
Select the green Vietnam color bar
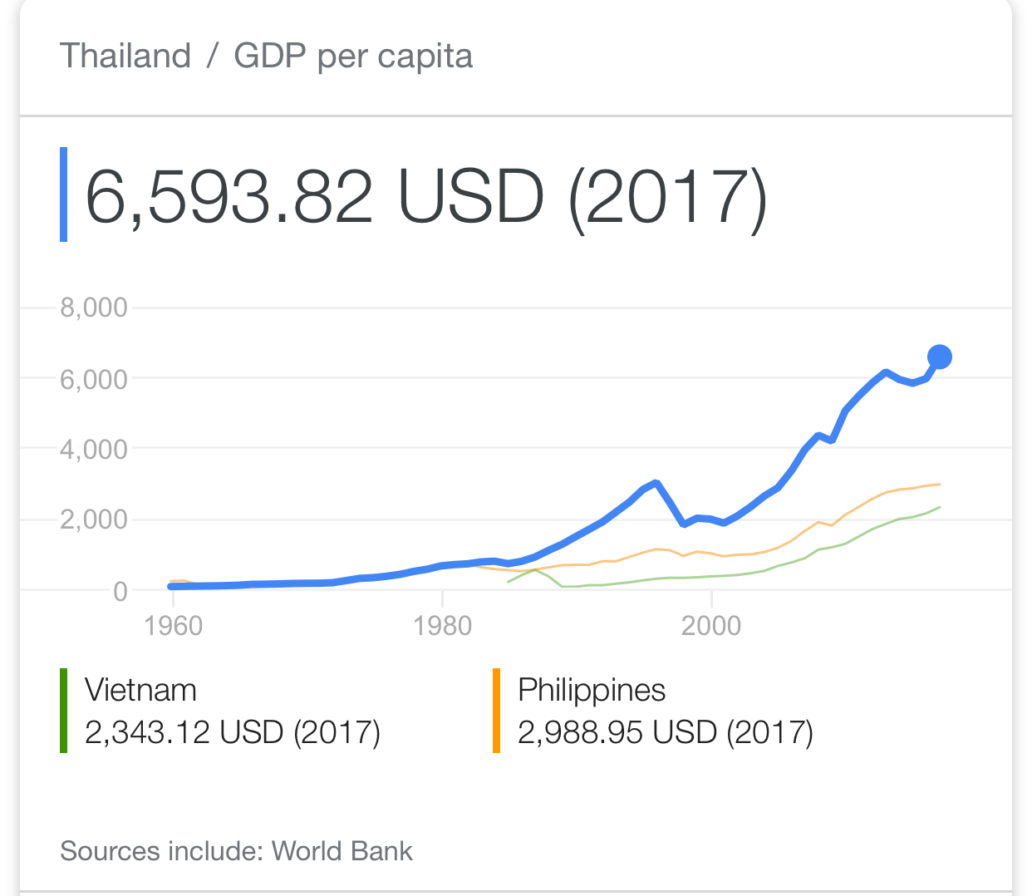click(64, 711)
